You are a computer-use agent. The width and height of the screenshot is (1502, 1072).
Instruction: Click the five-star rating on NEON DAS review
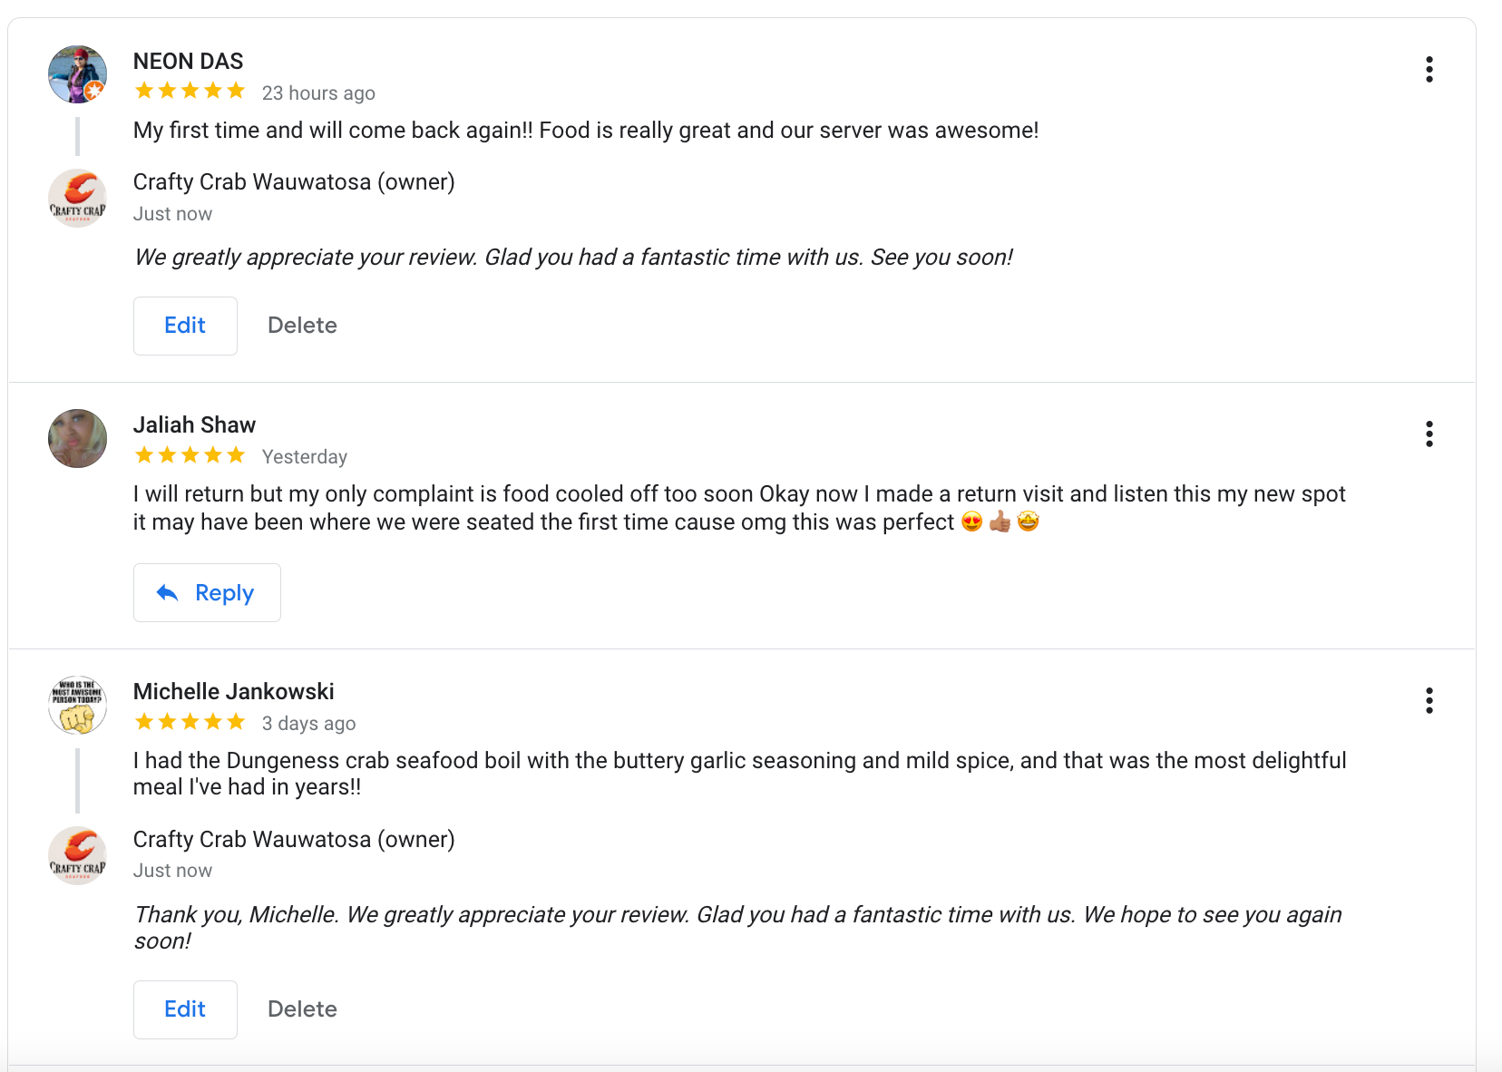coord(190,91)
